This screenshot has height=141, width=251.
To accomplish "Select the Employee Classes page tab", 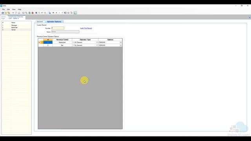I will coord(16,17).
